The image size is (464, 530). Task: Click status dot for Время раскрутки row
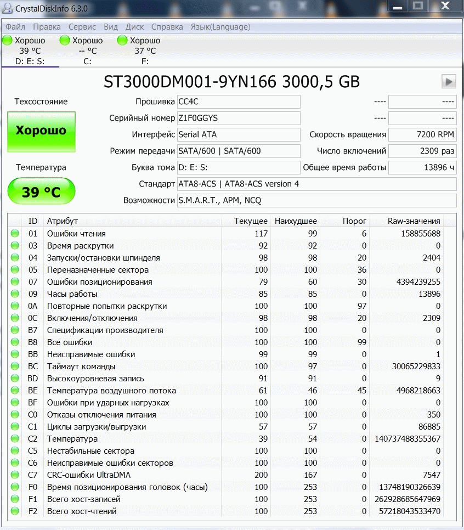pyautogui.click(x=15, y=245)
